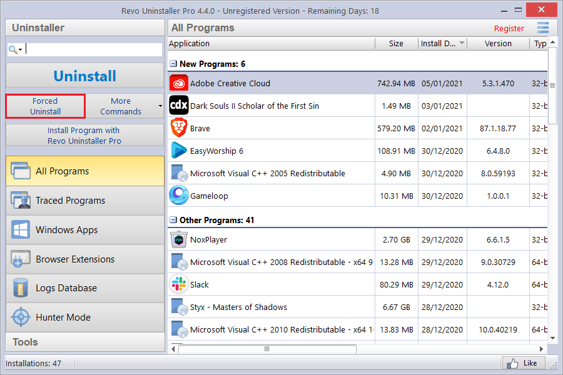This screenshot has width=563, height=375.
Task: Open the hamburger menu icon beside Register
Action: tap(543, 27)
